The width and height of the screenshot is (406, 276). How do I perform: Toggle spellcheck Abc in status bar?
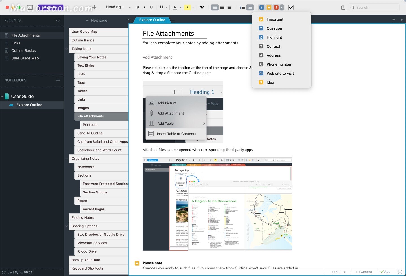[385, 272]
